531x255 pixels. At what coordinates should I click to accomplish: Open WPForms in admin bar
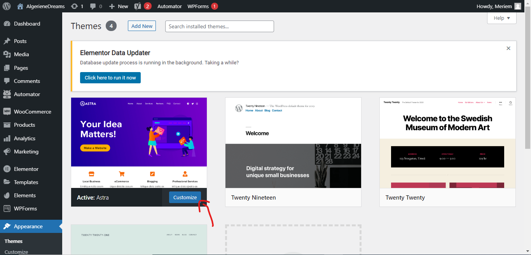(203, 6)
